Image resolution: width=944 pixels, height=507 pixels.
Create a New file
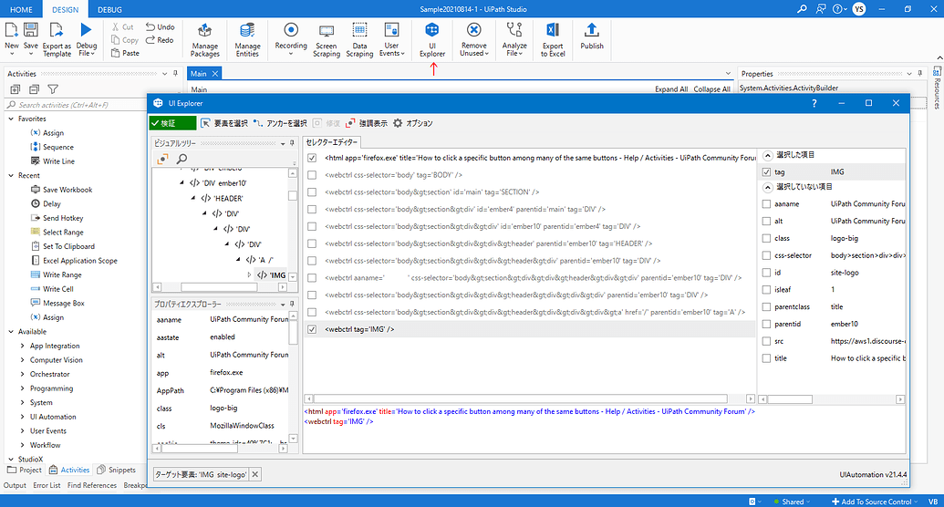(x=12, y=39)
